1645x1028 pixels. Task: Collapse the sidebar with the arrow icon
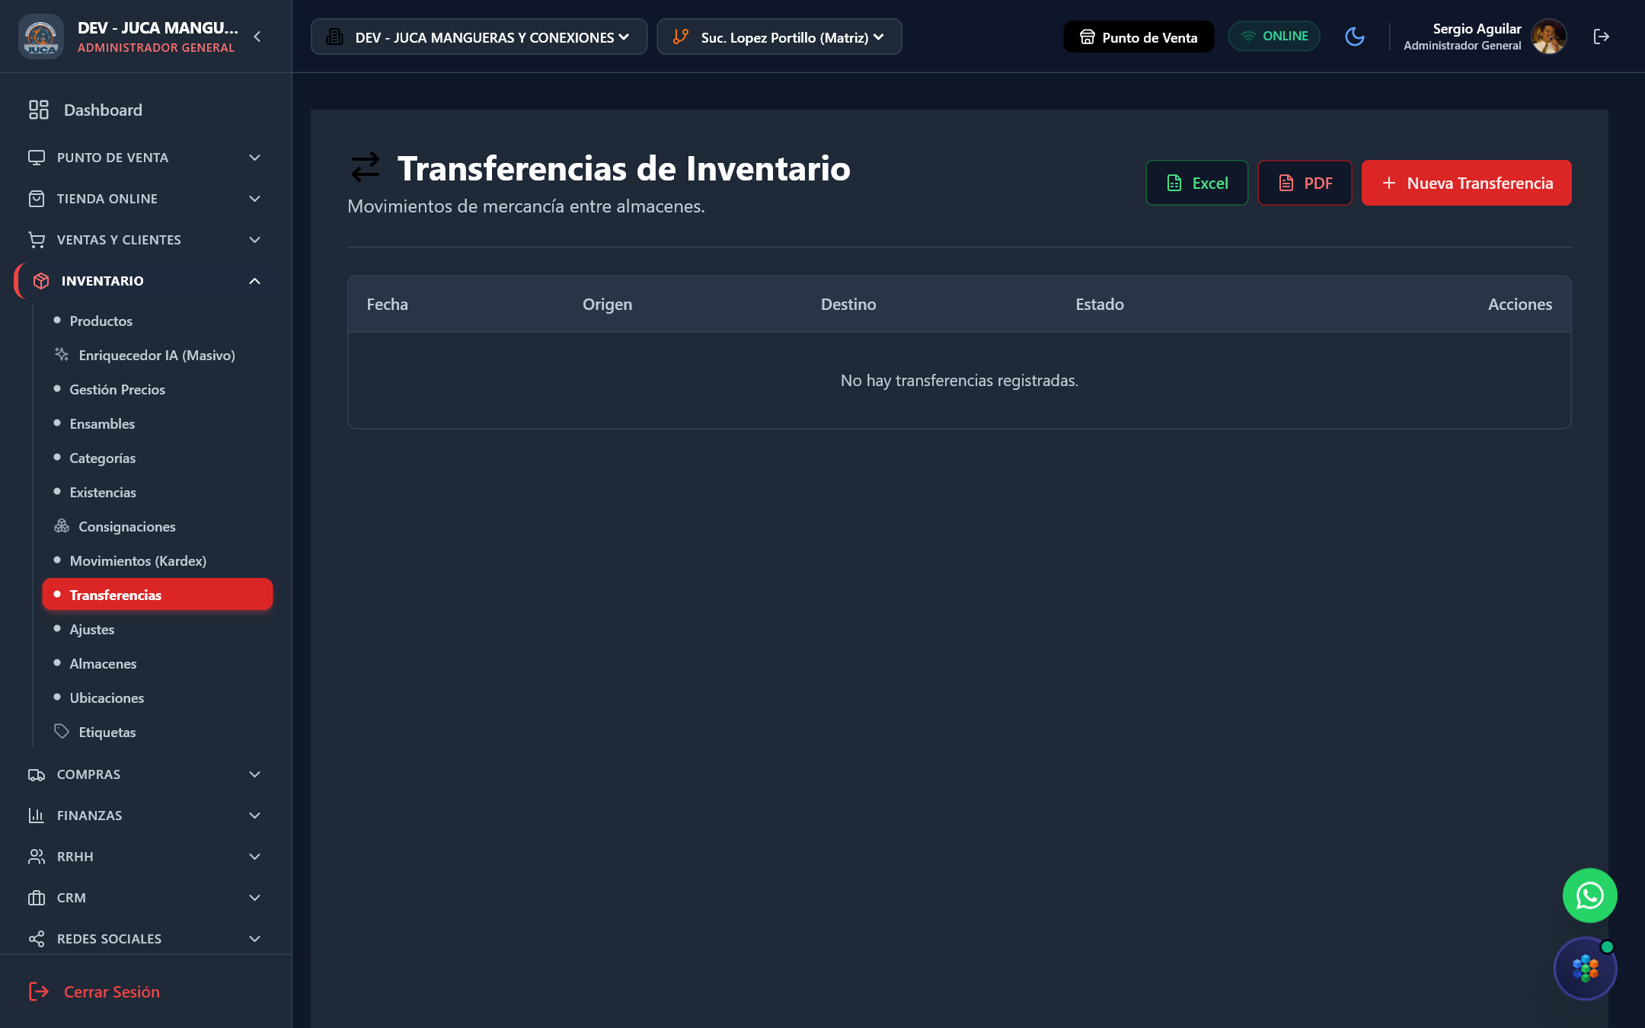pos(257,37)
